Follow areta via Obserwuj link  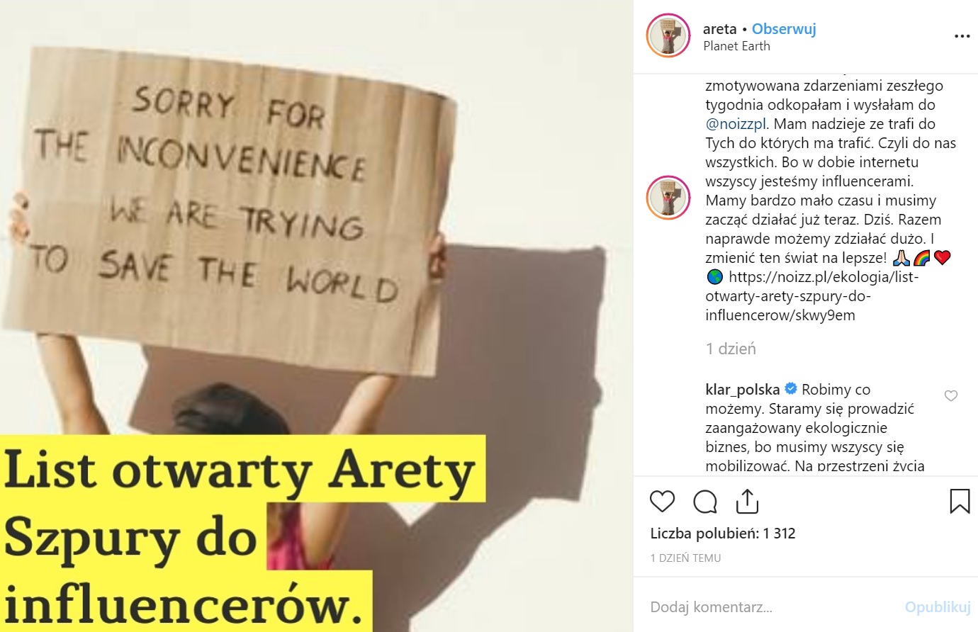coord(784,29)
